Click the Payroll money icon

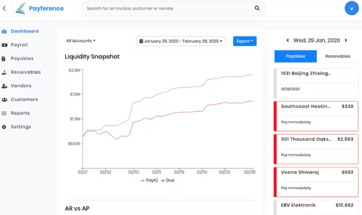pos(4,45)
